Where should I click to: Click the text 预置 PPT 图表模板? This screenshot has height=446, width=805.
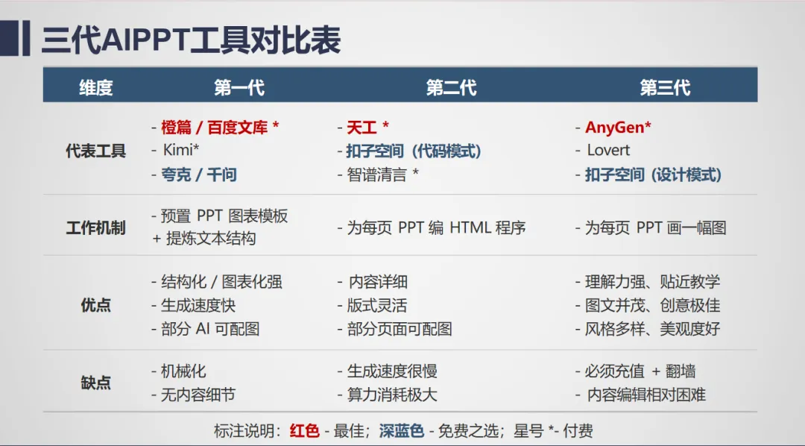click(x=224, y=216)
